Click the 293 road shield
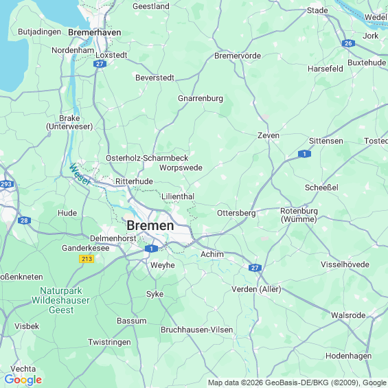Screen dimensions: 388x388 point(7,184)
